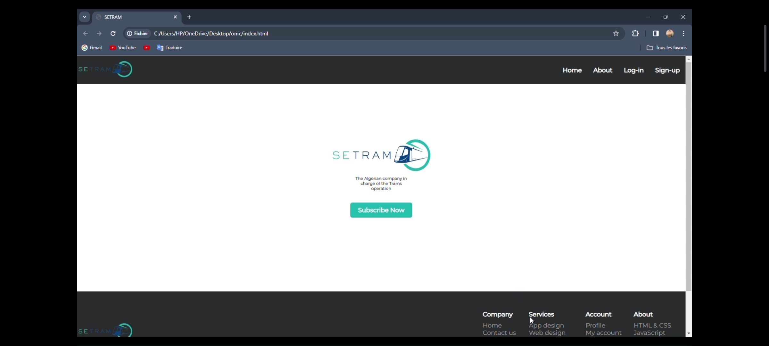The image size is (769, 346).
Task: Open the Chrome three-dot menu
Action: tap(683, 33)
